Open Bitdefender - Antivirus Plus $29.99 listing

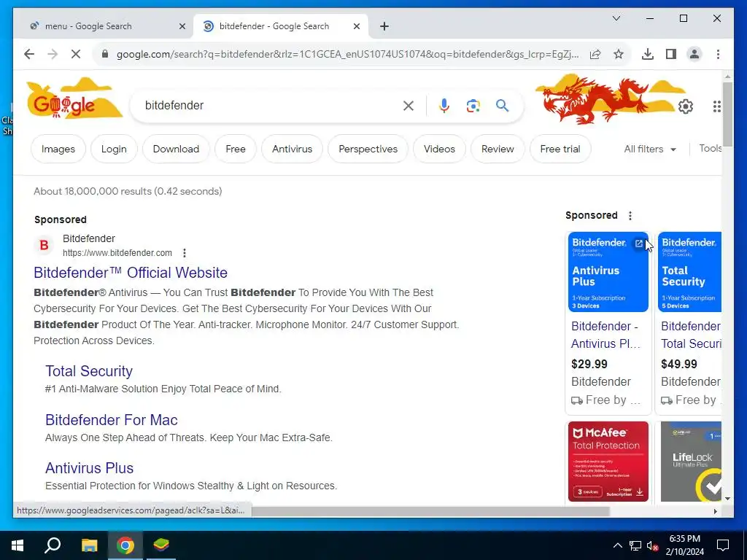pyautogui.click(x=605, y=335)
